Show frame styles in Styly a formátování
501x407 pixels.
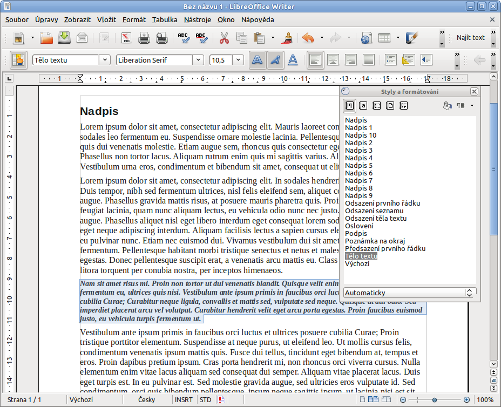click(377, 105)
